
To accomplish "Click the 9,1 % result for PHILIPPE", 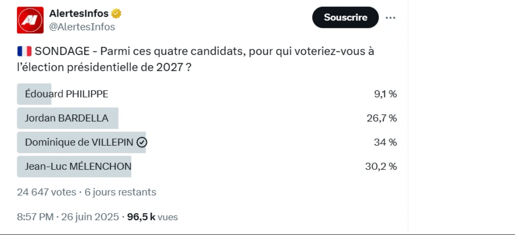I will point(385,94).
